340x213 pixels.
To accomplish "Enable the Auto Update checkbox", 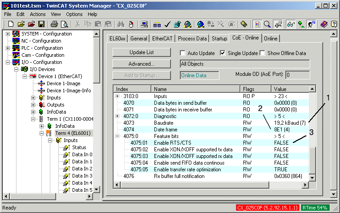I will [182, 53].
